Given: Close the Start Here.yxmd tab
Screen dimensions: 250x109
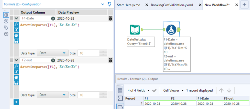Looking at the screenshot, I should pyautogui.click(x=147, y=5).
